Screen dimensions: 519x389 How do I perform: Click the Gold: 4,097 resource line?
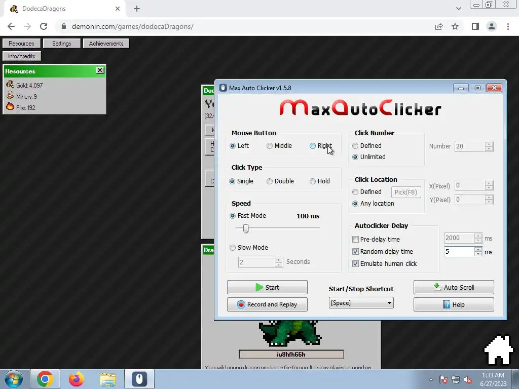24,85
